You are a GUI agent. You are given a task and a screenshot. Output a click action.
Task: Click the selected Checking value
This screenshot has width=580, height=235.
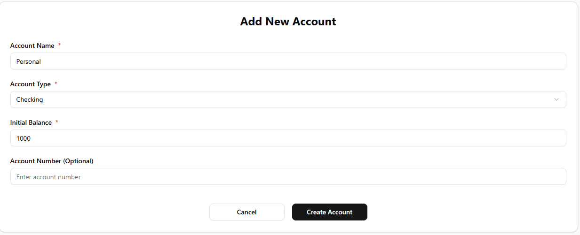30,99
